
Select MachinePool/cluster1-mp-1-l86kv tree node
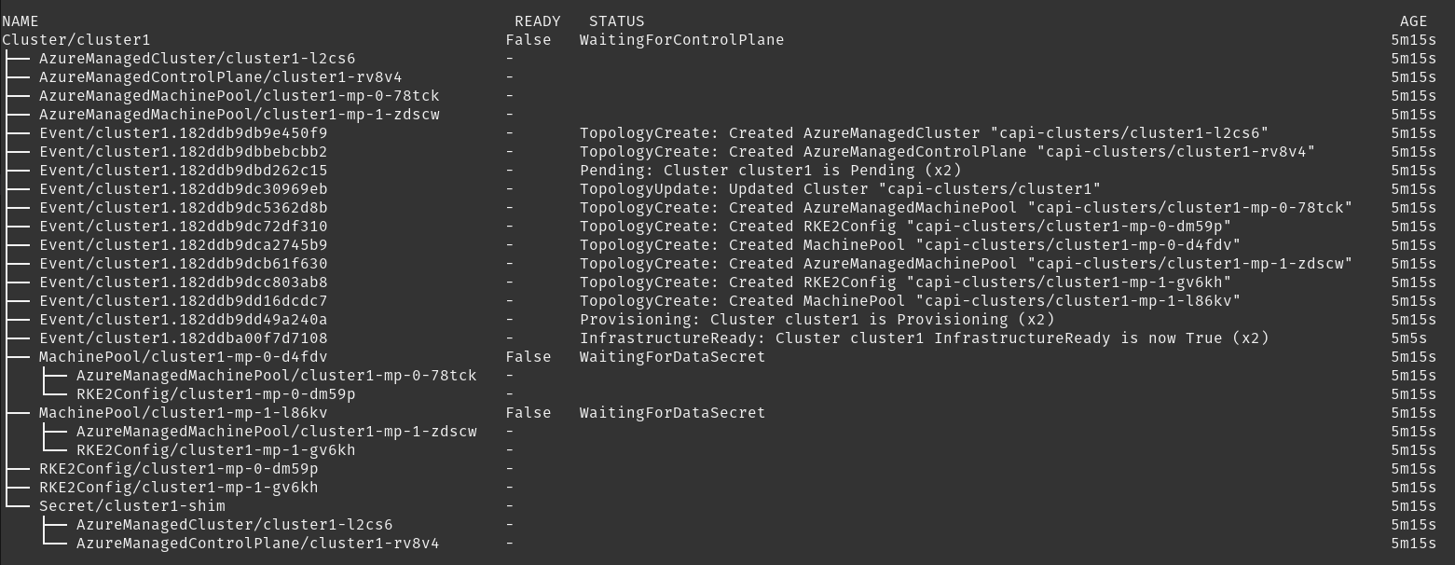183,413
